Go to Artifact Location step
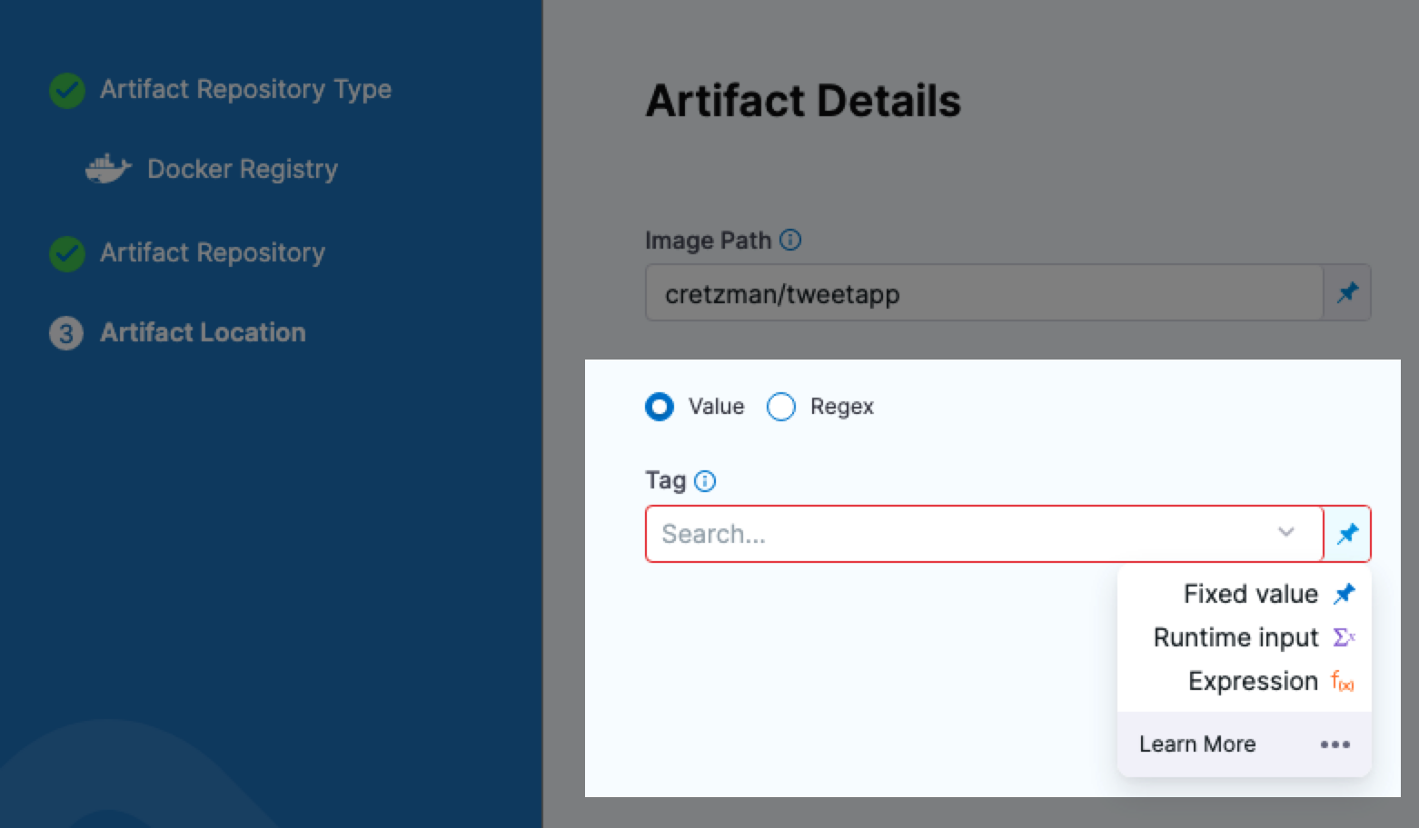This screenshot has height=828, width=1419. (203, 333)
